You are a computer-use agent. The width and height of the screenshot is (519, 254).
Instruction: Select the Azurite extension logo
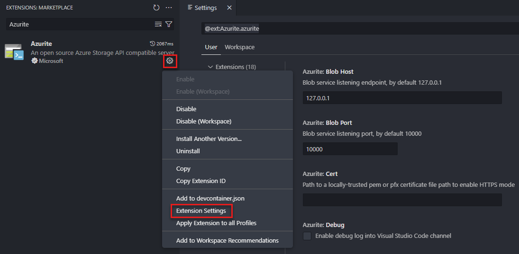14,52
